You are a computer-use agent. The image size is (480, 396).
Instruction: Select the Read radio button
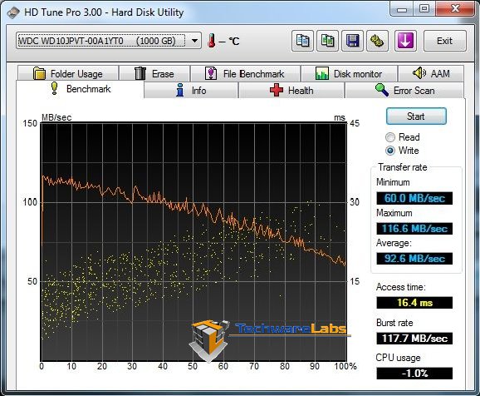(x=390, y=137)
